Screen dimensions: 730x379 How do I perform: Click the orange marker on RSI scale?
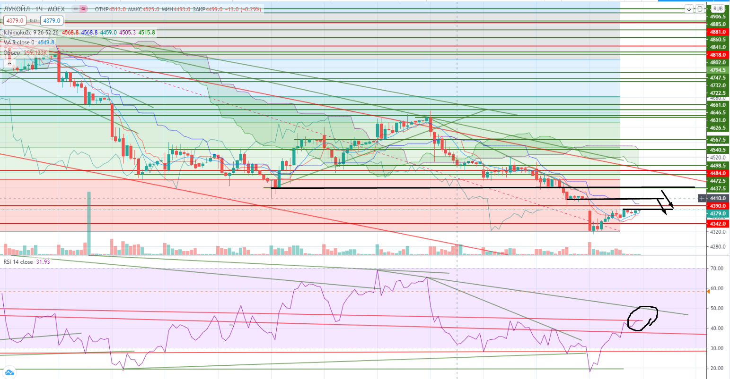(x=708, y=292)
